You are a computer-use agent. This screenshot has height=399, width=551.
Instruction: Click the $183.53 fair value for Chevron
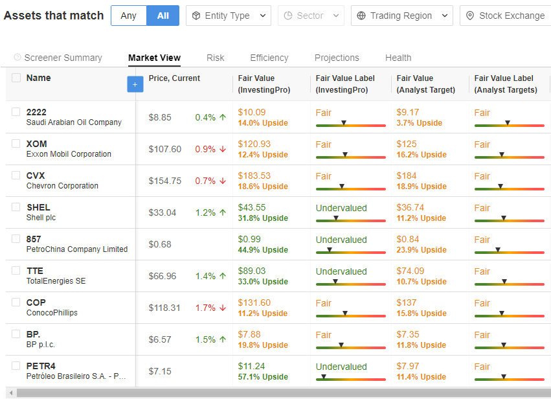click(254, 176)
